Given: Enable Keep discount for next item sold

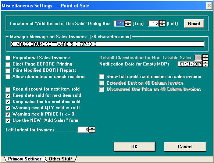Looking at the screenshot, I should click(8, 89).
